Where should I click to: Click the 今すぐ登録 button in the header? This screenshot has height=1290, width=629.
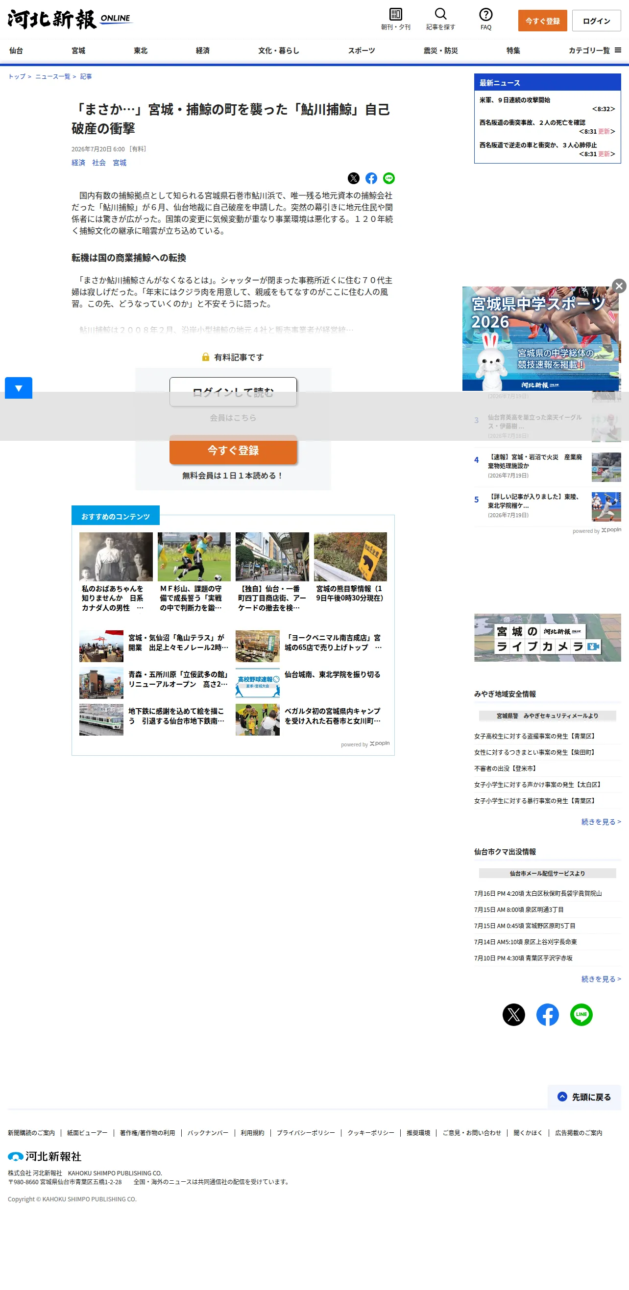[542, 21]
